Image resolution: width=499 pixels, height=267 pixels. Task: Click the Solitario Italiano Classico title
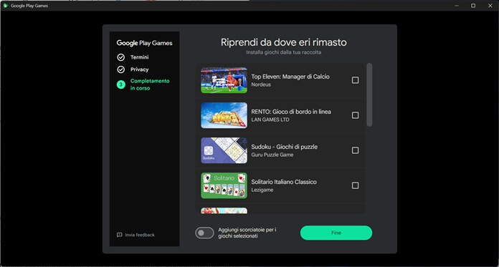284,182
